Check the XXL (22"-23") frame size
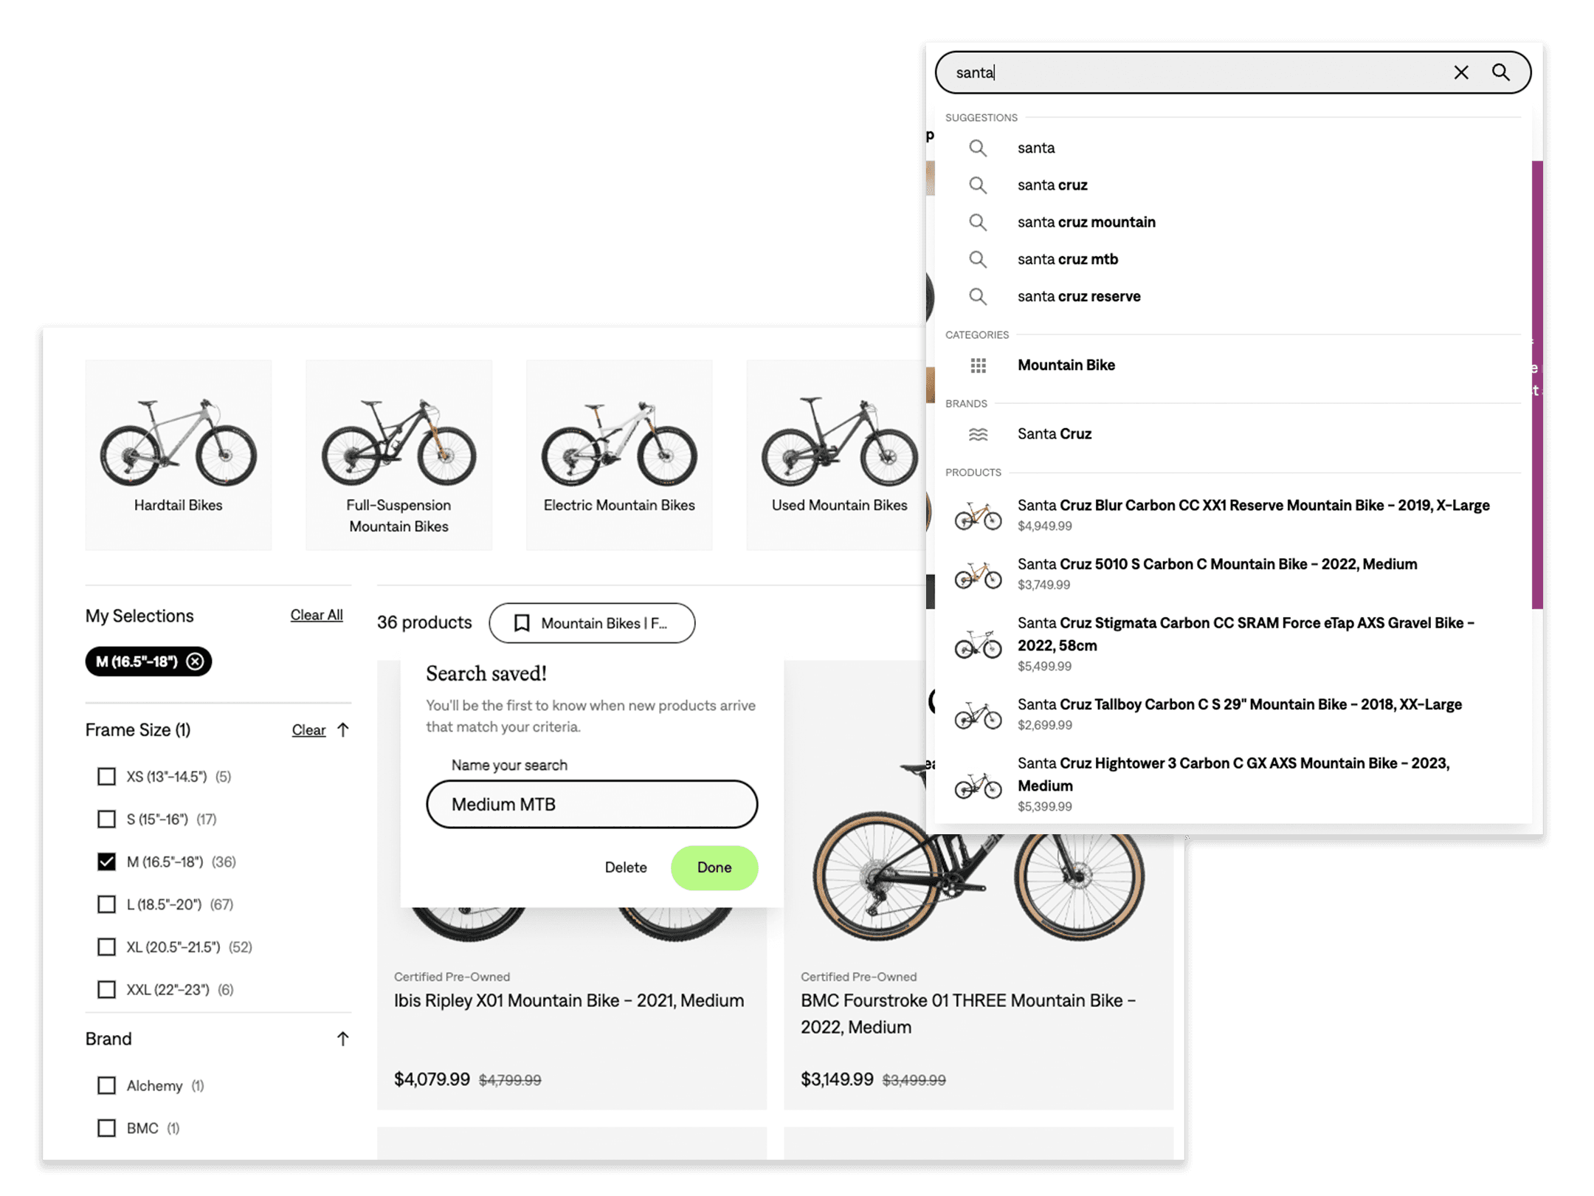Image resolution: width=1594 pixels, height=1196 pixels. click(x=106, y=989)
